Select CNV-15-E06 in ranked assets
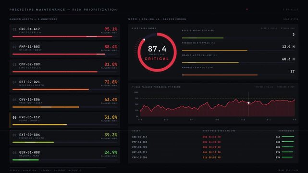308x173 pixels. point(64,102)
